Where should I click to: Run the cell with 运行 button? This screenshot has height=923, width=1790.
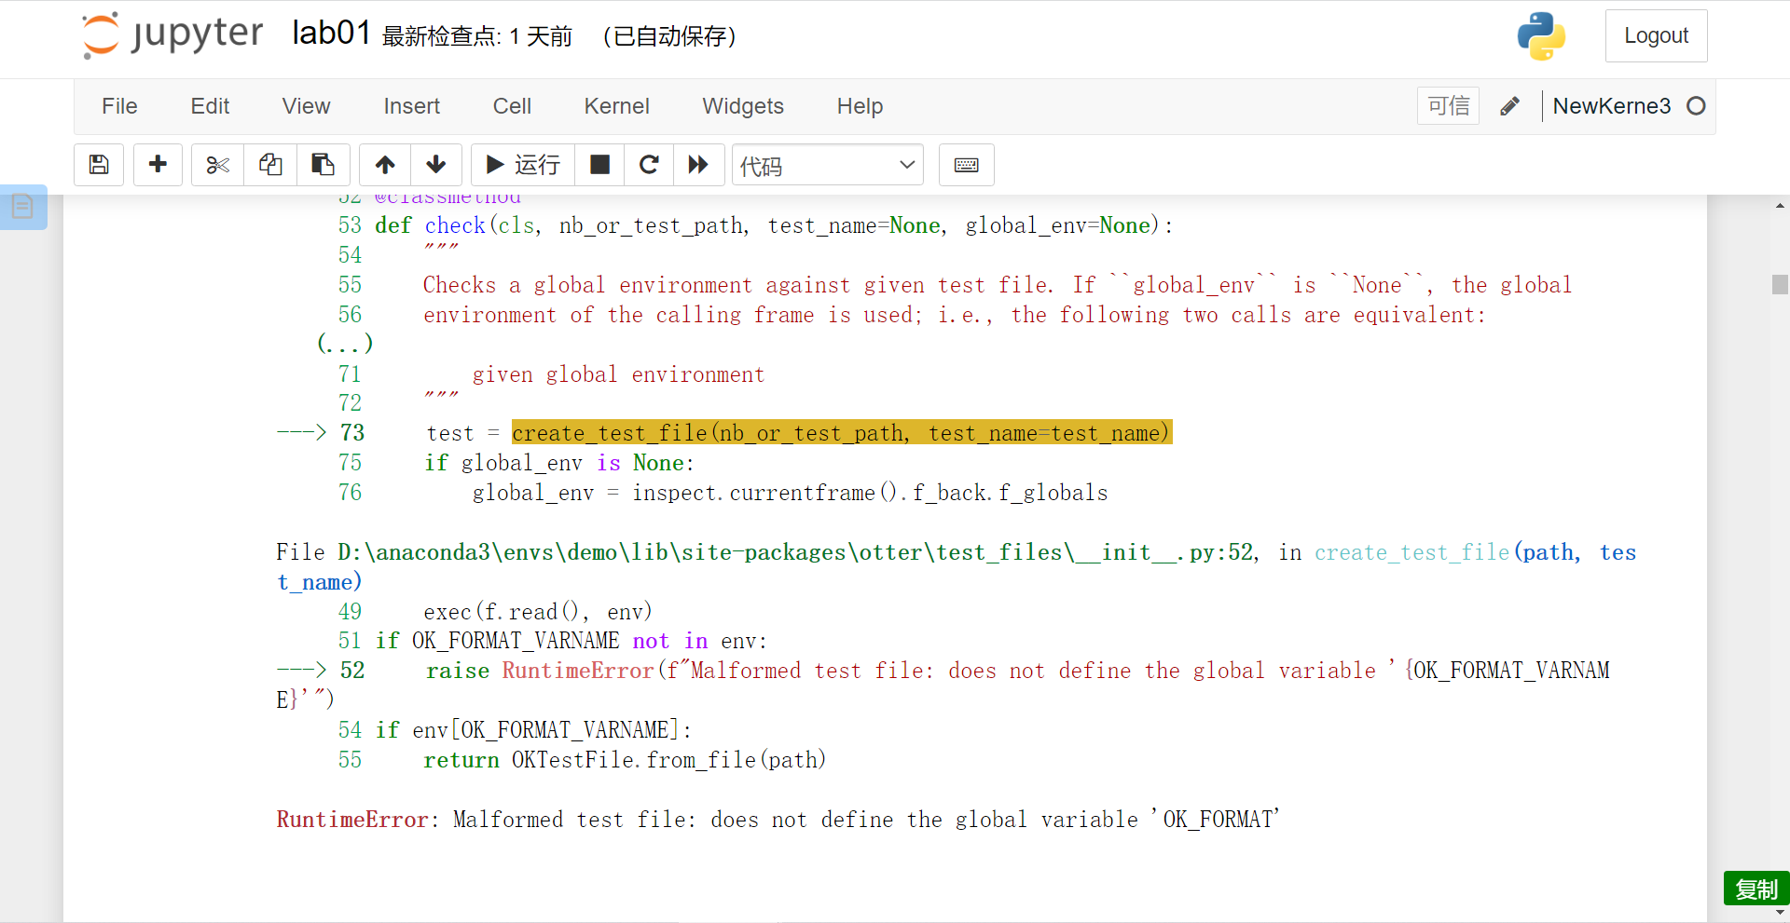(x=523, y=165)
